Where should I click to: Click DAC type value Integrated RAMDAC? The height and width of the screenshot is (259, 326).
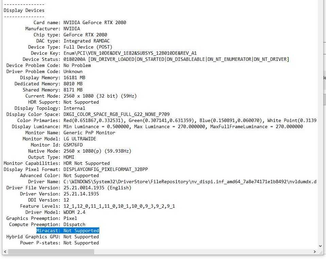coord(86,41)
